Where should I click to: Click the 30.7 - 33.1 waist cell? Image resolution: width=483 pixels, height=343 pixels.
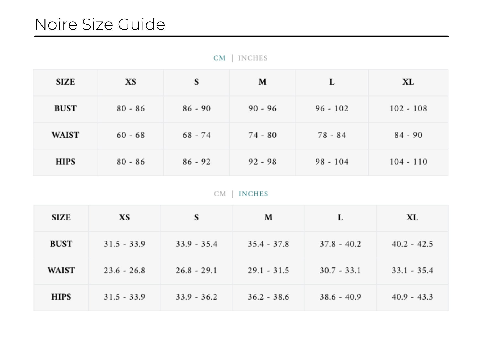coord(340,271)
